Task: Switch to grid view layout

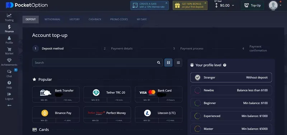Action: coord(168,62)
